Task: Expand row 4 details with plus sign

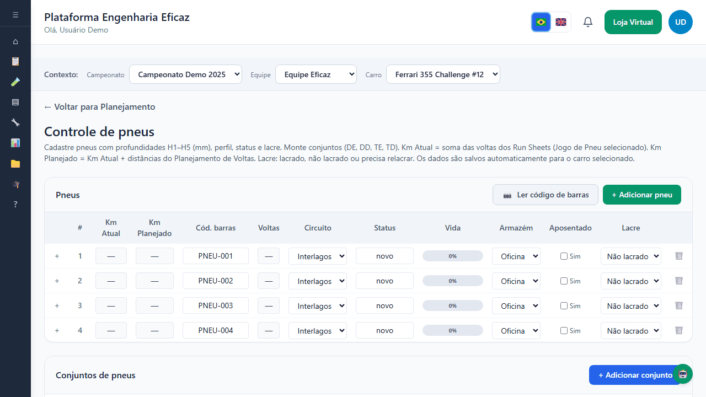Action: (57, 331)
